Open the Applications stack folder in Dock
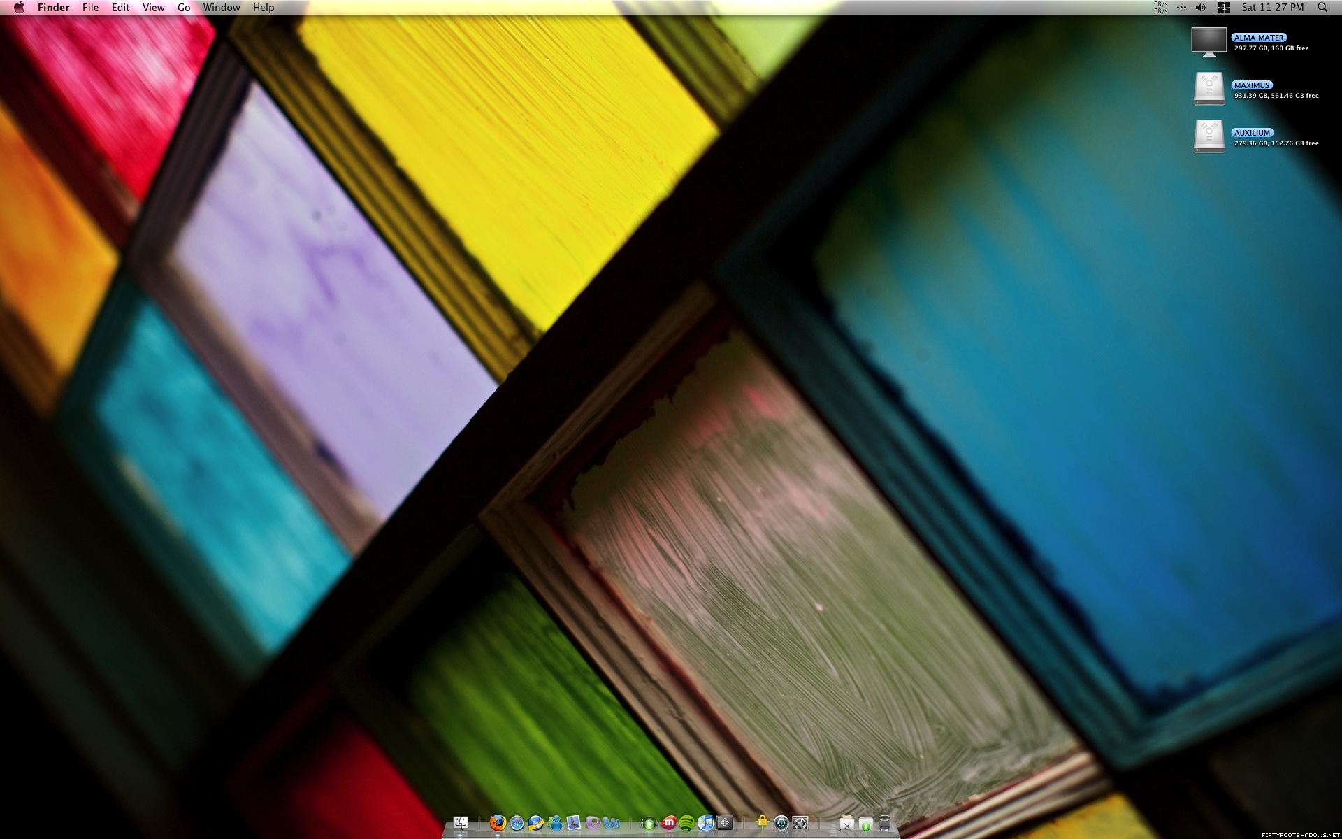1342x839 pixels. click(846, 824)
